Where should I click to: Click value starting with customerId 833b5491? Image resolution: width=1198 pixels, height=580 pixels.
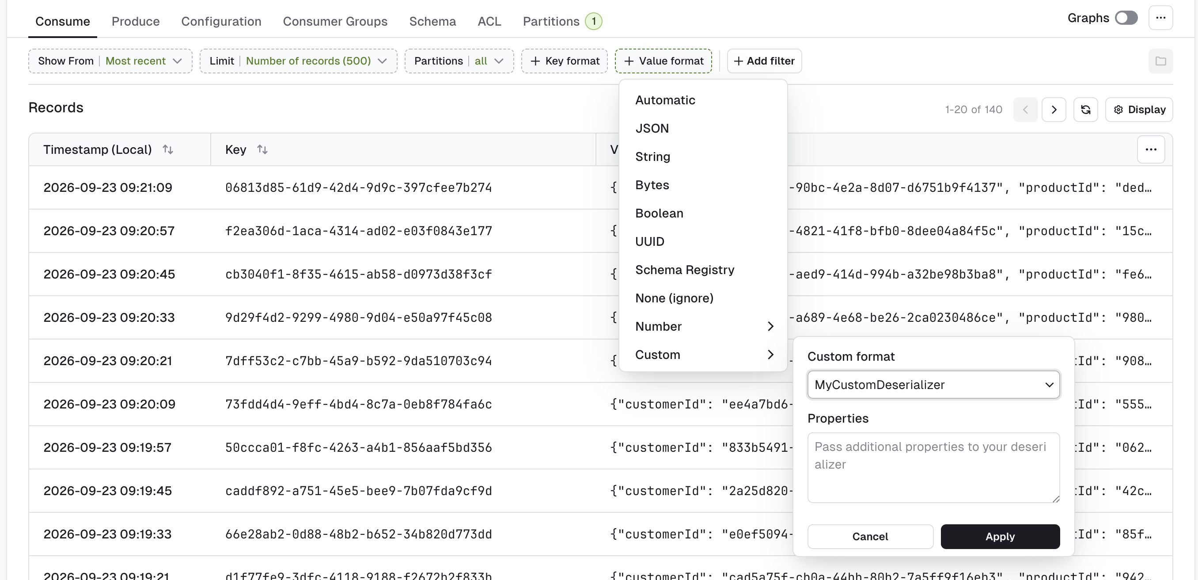[x=701, y=447]
